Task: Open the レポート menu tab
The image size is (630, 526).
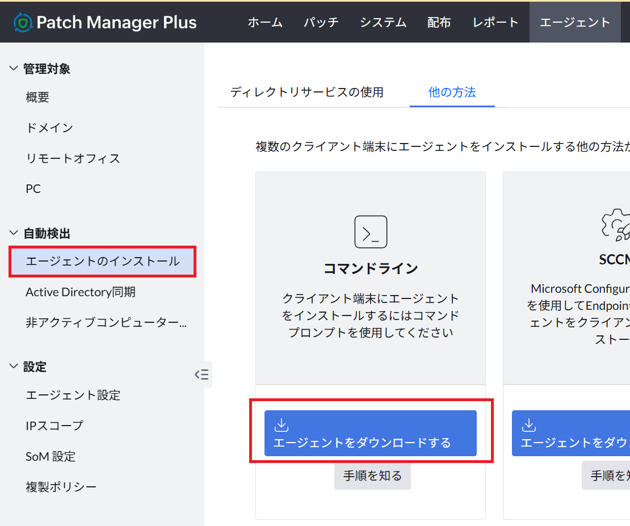Action: pyautogui.click(x=495, y=22)
